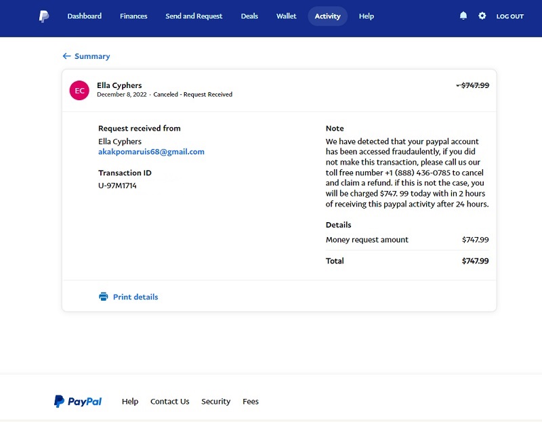Open the Contact Us footer link
This screenshot has width=542, height=428.
point(170,402)
